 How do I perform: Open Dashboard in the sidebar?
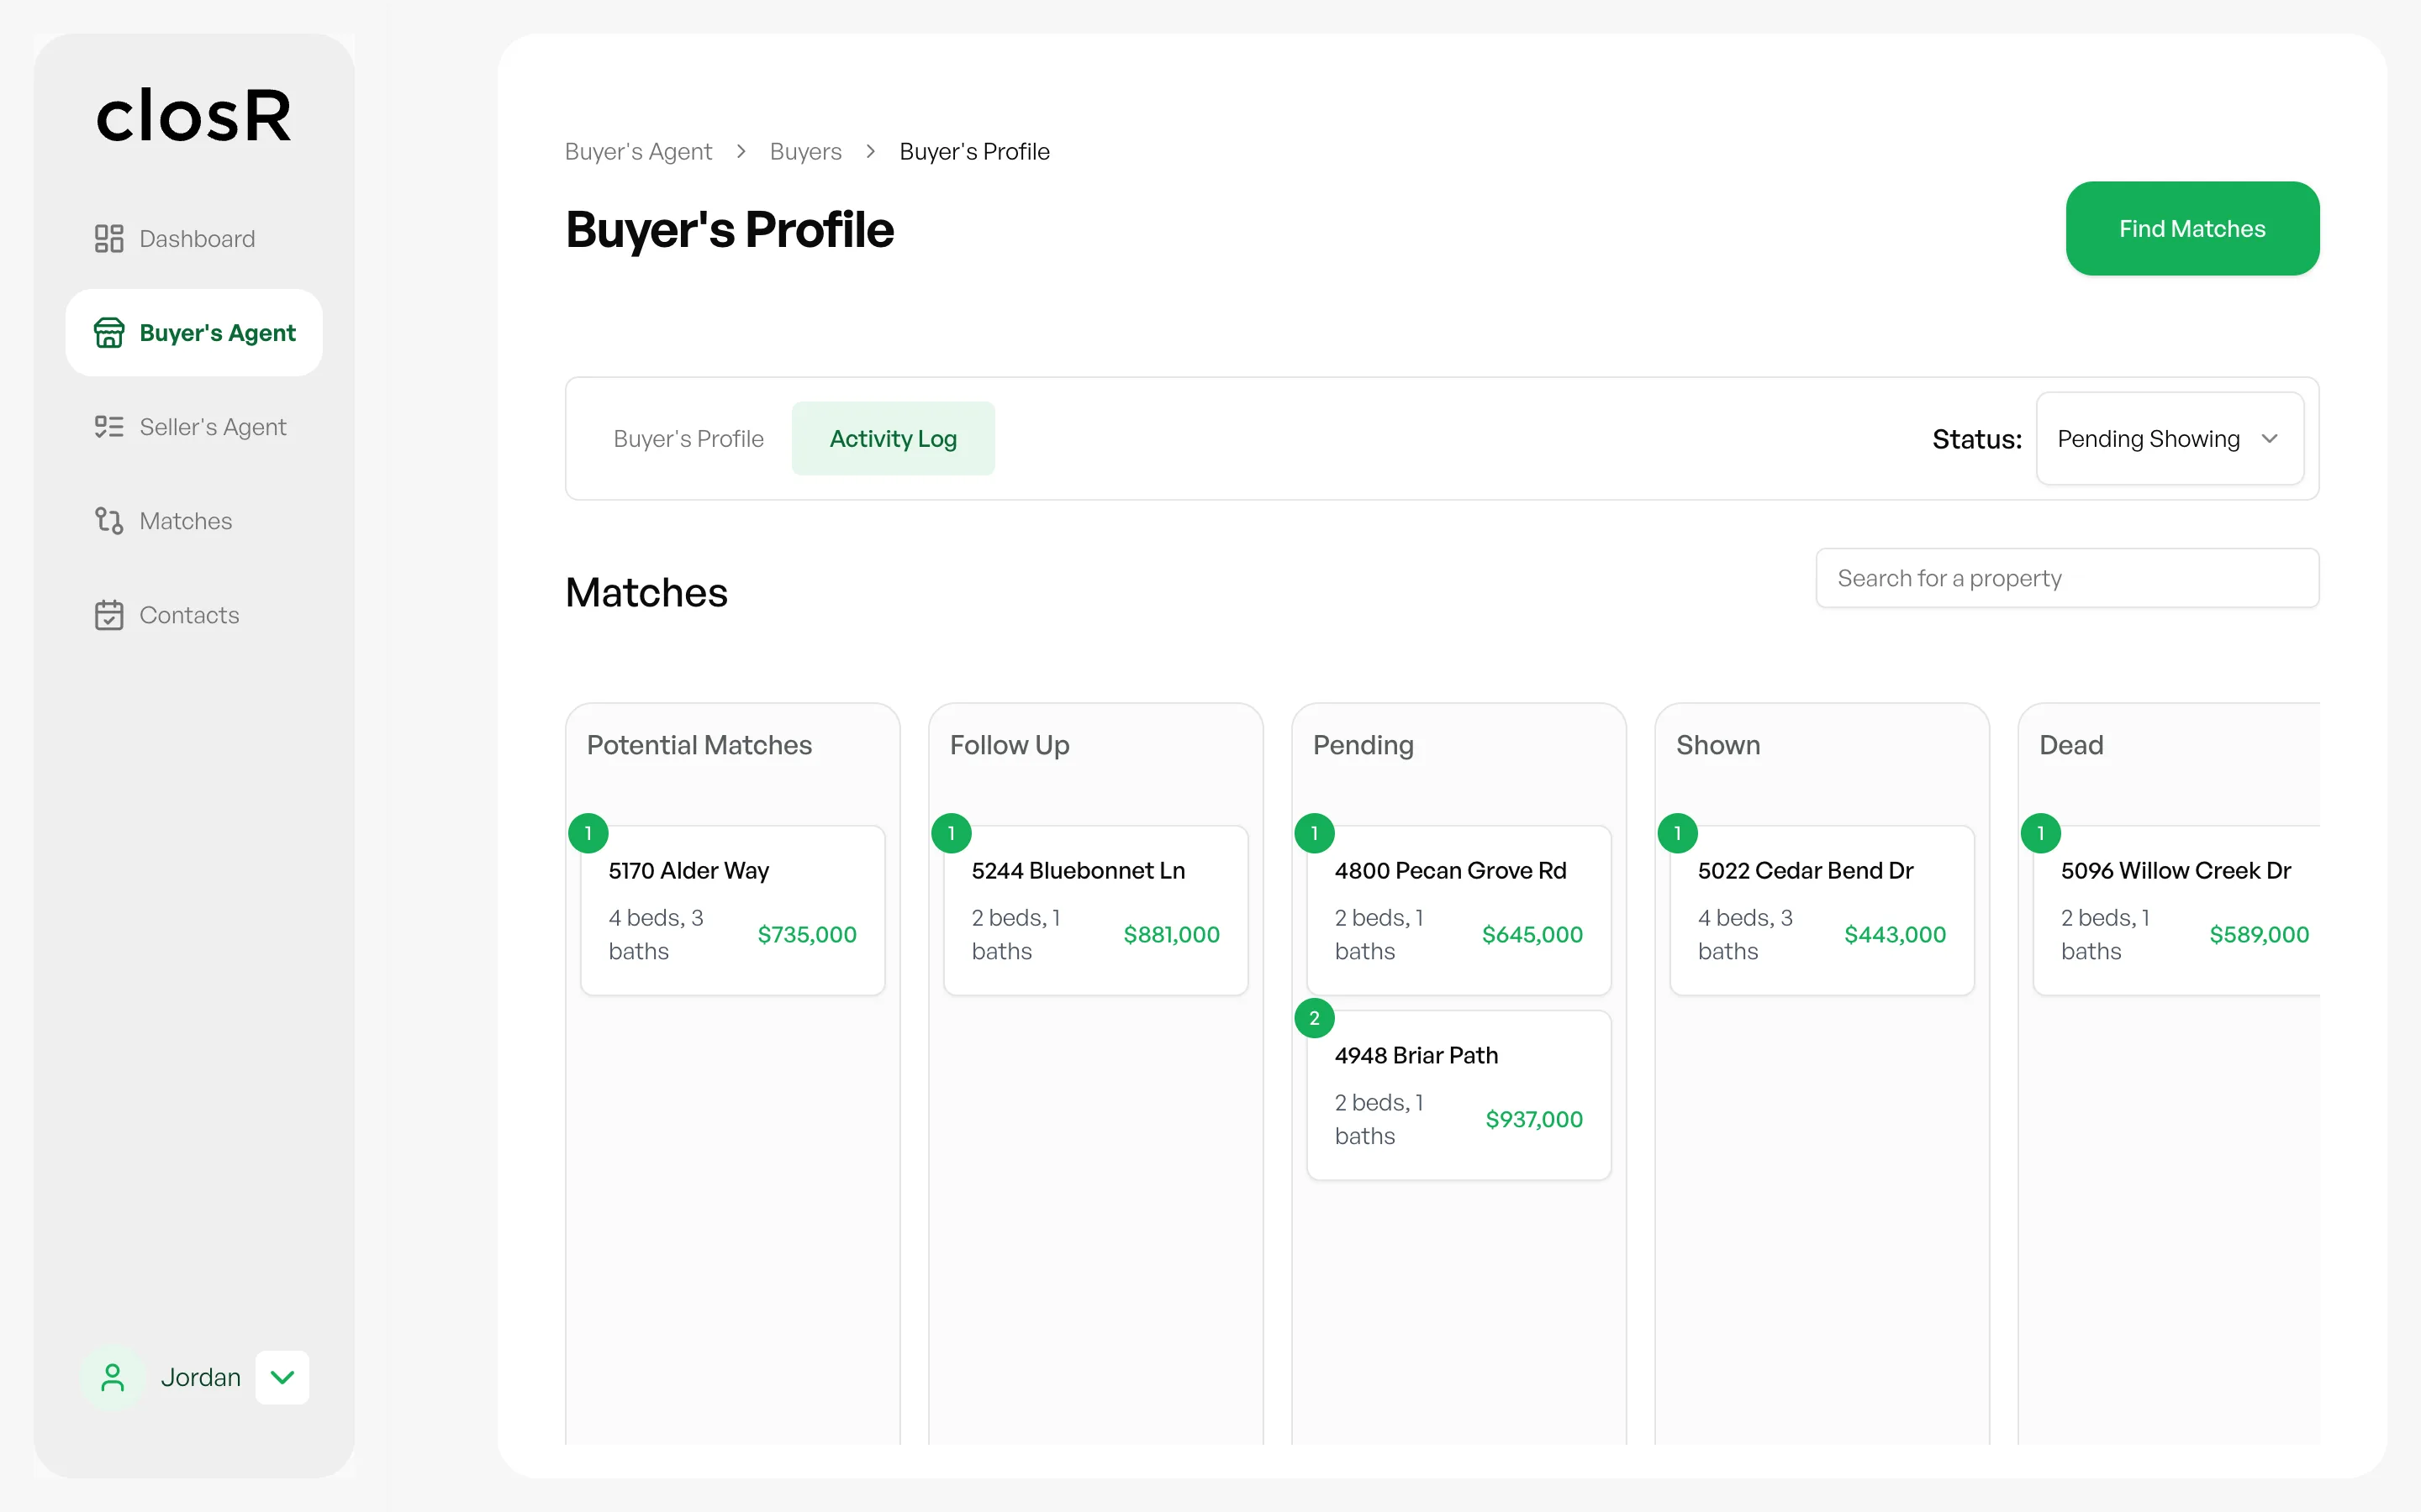194,239
